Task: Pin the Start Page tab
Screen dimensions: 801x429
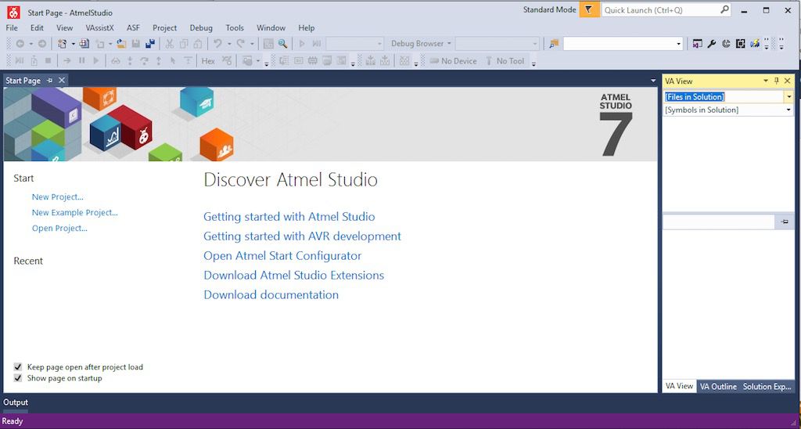Action: click(x=49, y=81)
